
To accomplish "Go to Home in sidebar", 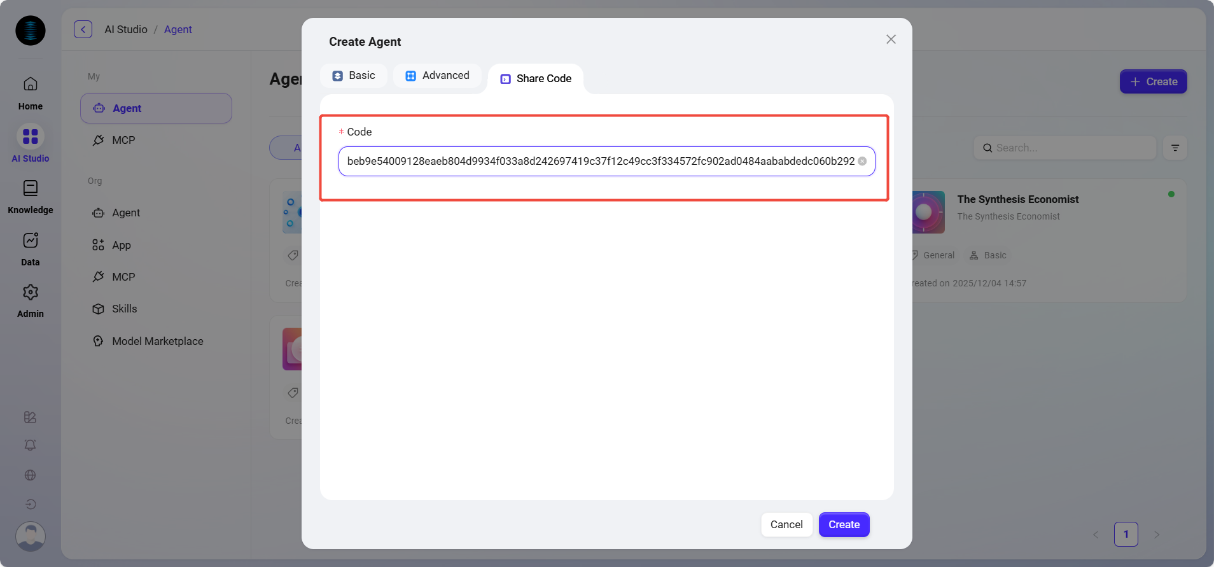I will (x=31, y=93).
